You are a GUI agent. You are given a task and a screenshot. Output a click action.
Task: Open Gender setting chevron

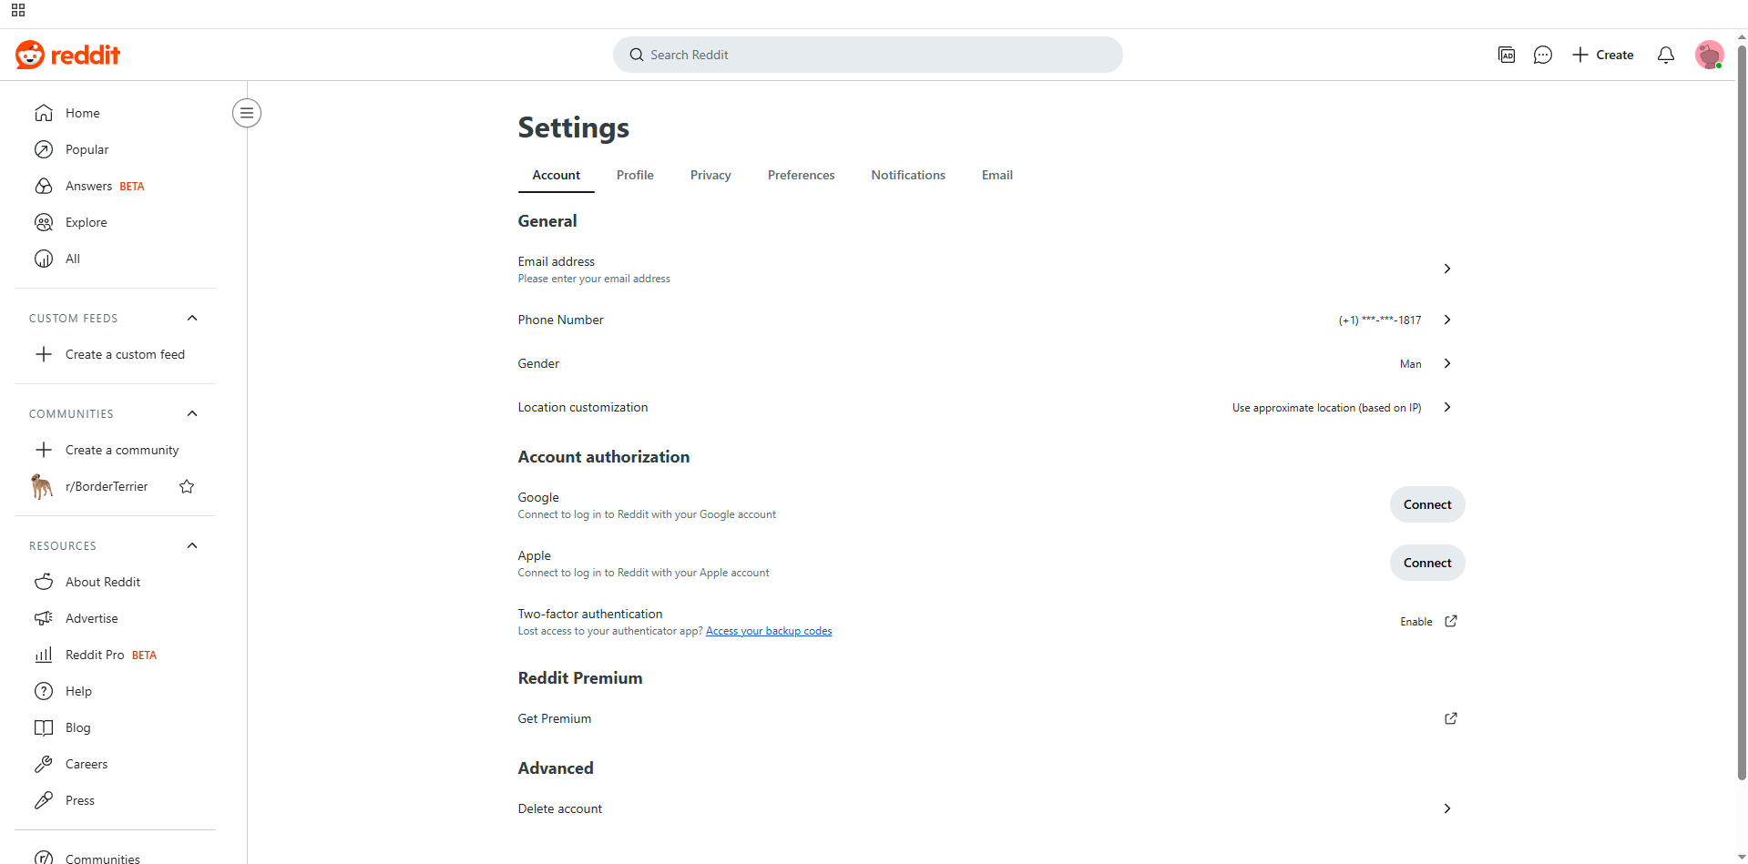click(1447, 363)
